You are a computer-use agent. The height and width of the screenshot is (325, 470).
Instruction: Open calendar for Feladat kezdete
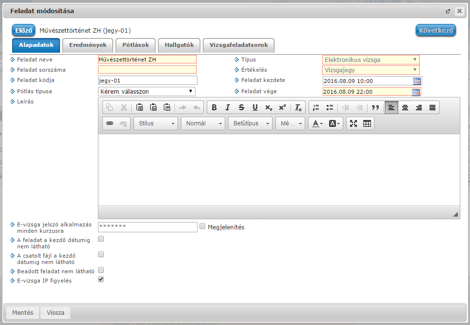417,81
